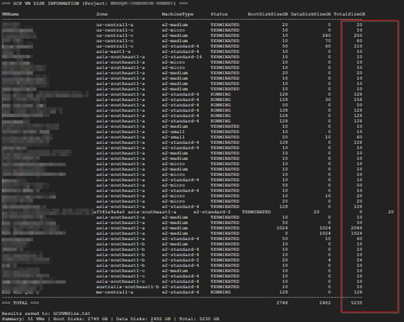Click the 24 total size value

point(359,260)
